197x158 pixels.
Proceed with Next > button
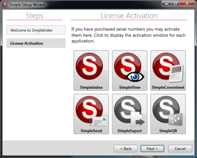coord(152,149)
